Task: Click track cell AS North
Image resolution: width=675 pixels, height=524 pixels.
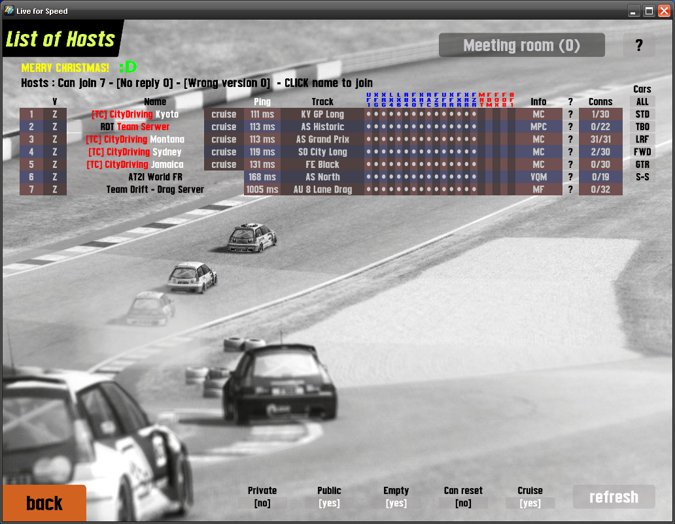Action: click(x=322, y=176)
